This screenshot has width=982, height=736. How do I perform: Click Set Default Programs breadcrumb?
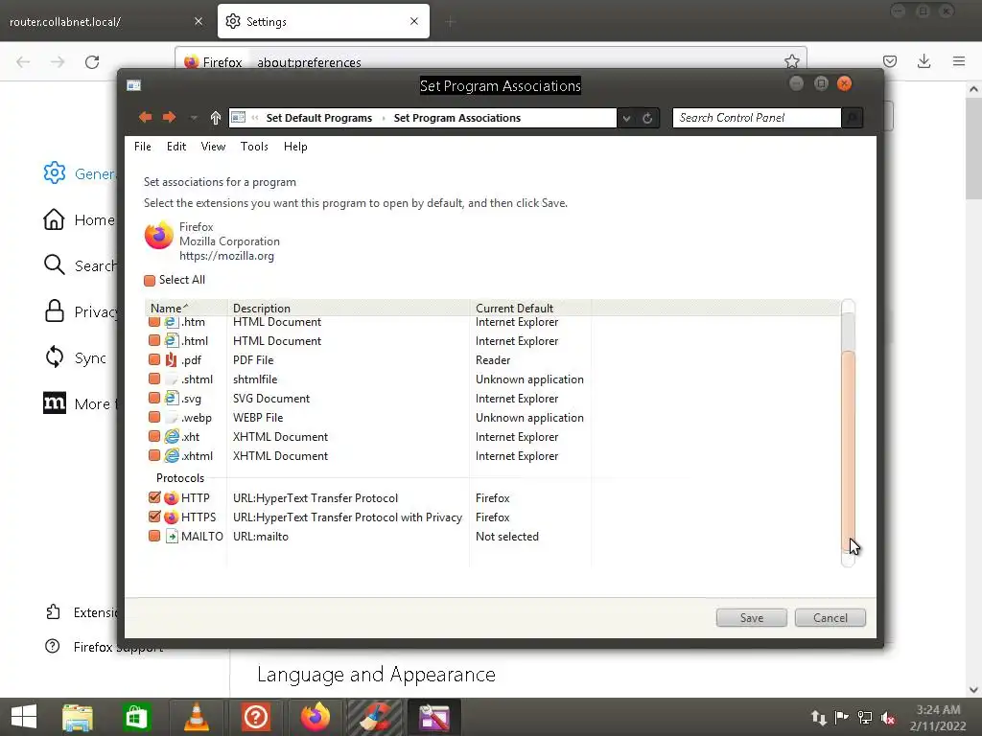tap(318, 118)
